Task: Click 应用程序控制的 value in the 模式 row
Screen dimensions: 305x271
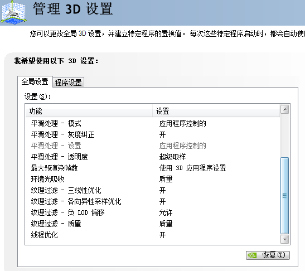Action: [x=183, y=123]
